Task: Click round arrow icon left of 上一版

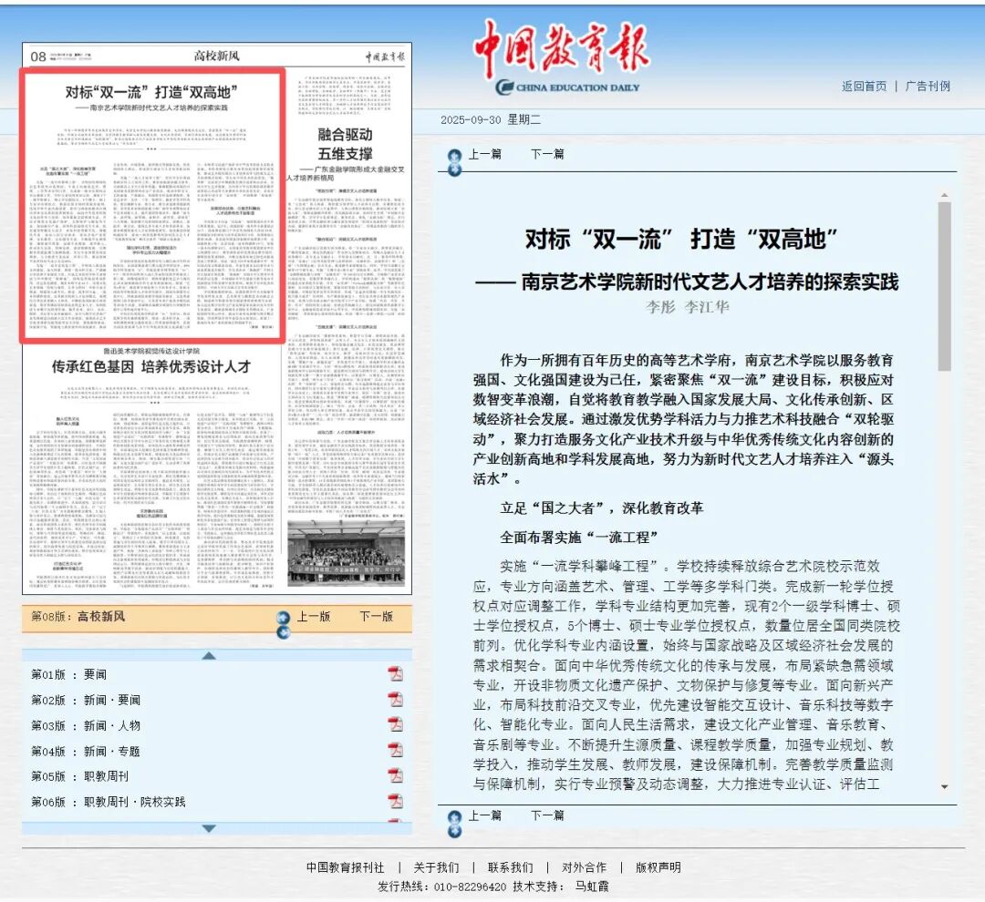Action: coord(283,618)
